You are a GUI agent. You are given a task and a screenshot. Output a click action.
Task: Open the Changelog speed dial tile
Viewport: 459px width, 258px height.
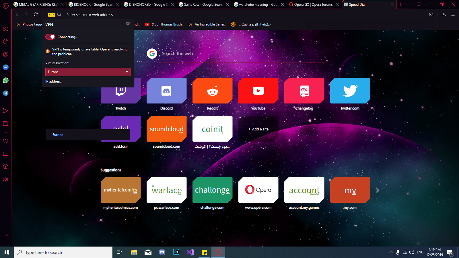click(304, 91)
